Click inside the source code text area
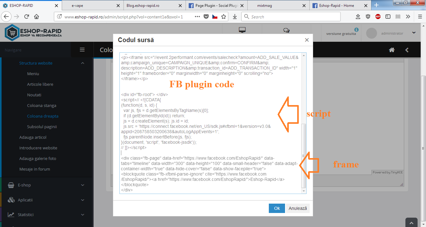 click(211, 123)
